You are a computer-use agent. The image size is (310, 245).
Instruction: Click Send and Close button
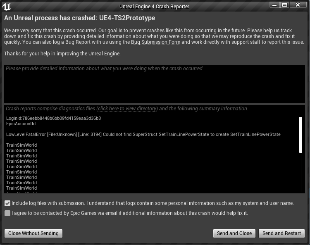click(234, 233)
